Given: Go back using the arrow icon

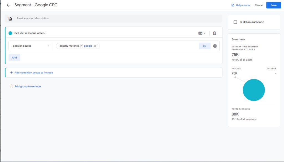Looking at the screenshot, I should coord(8,5).
